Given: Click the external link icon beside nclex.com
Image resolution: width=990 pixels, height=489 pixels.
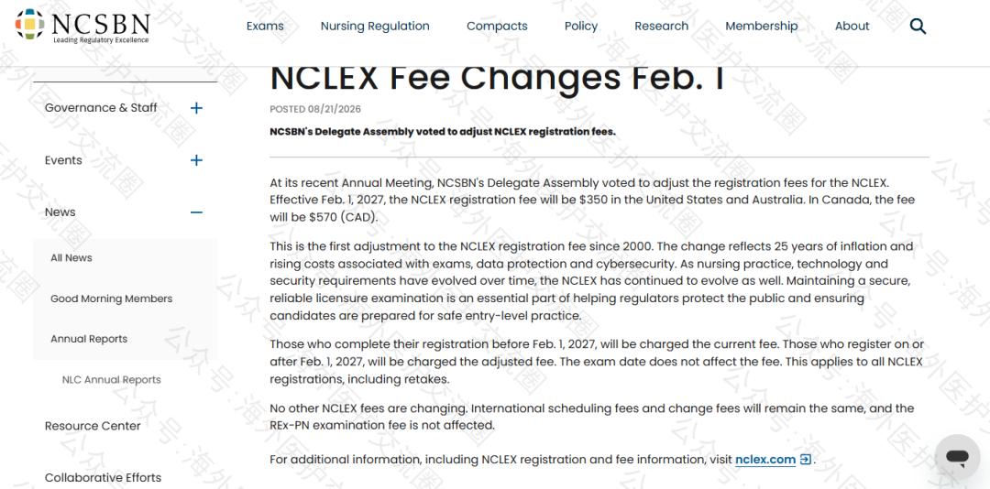Looking at the screenshot, I should click(805, 460).
